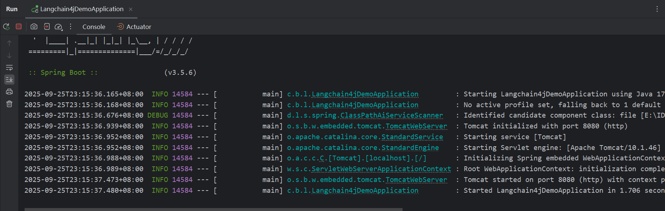
Task: Open TomcatWebServer link on 'Tomcat initialized' line
Action: (x=416, y=126)
